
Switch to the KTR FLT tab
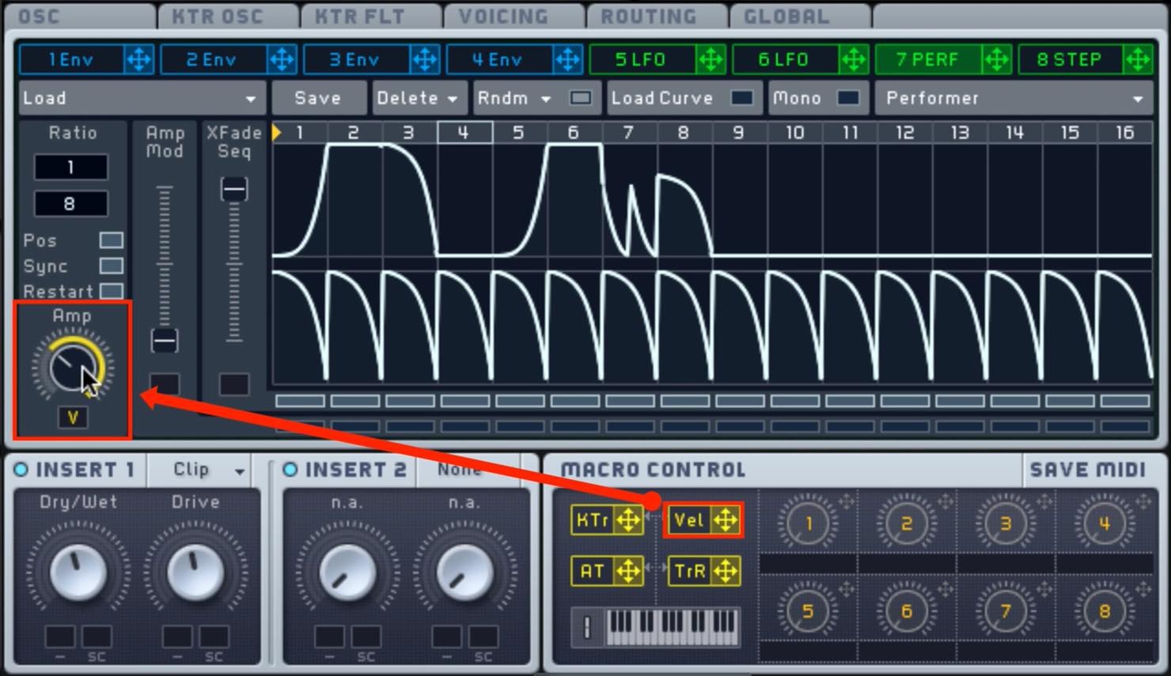click(x=371, y=16)
